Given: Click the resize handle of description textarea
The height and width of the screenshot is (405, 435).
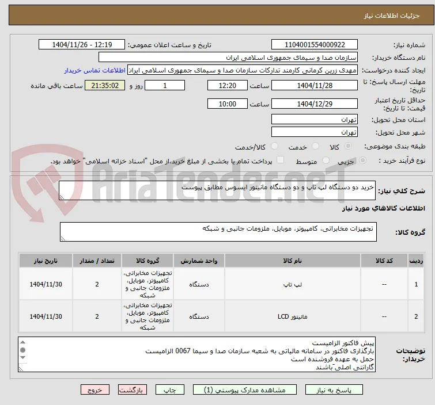Looking at the screenshot, I should (x=62, y=197).
